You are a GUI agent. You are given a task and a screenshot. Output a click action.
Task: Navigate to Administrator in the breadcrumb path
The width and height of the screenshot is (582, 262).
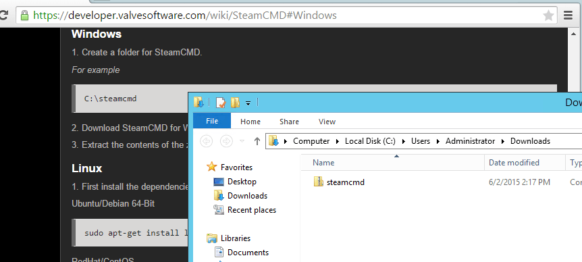(x=471, y=141)
